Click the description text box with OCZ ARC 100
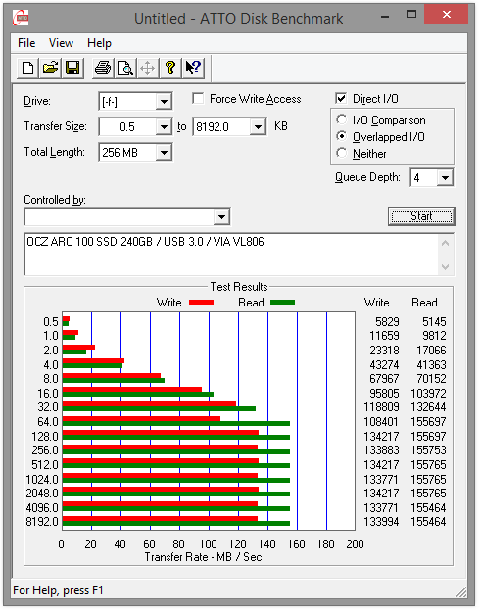Image resolution: width=480 pixels, height=612 pixels. tap(231, 255)
